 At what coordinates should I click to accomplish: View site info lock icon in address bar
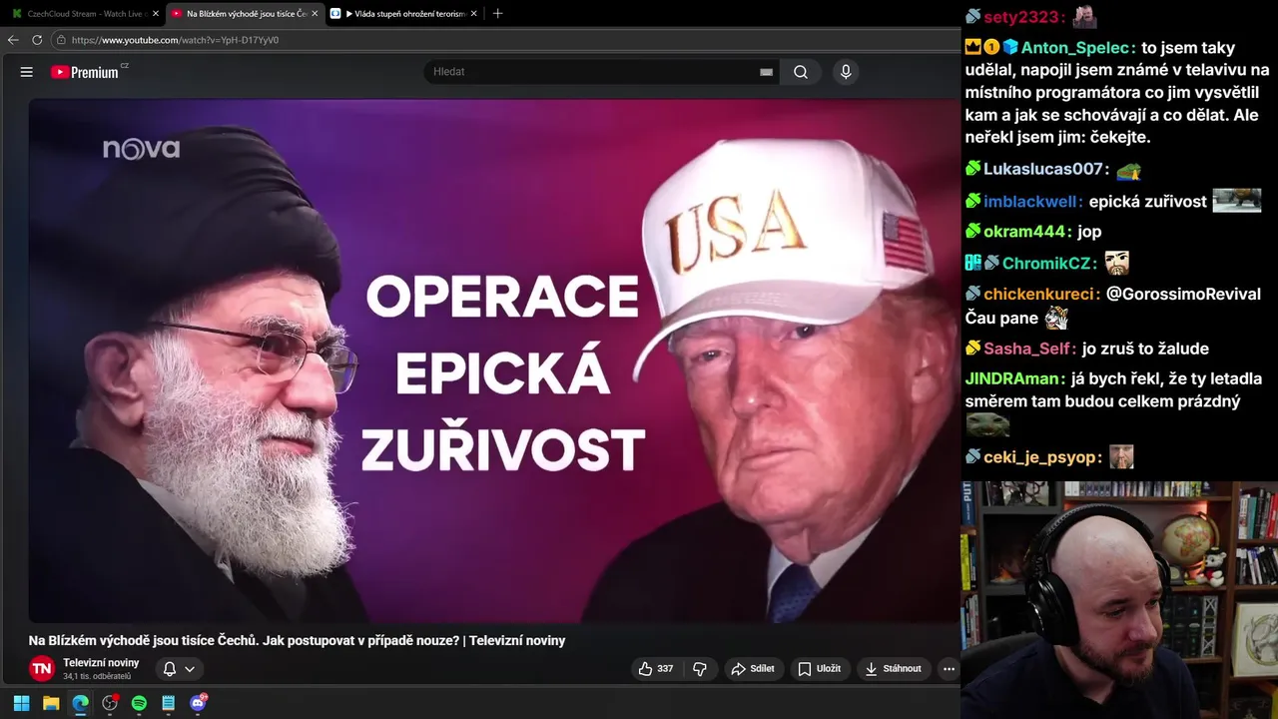point(61,40)
